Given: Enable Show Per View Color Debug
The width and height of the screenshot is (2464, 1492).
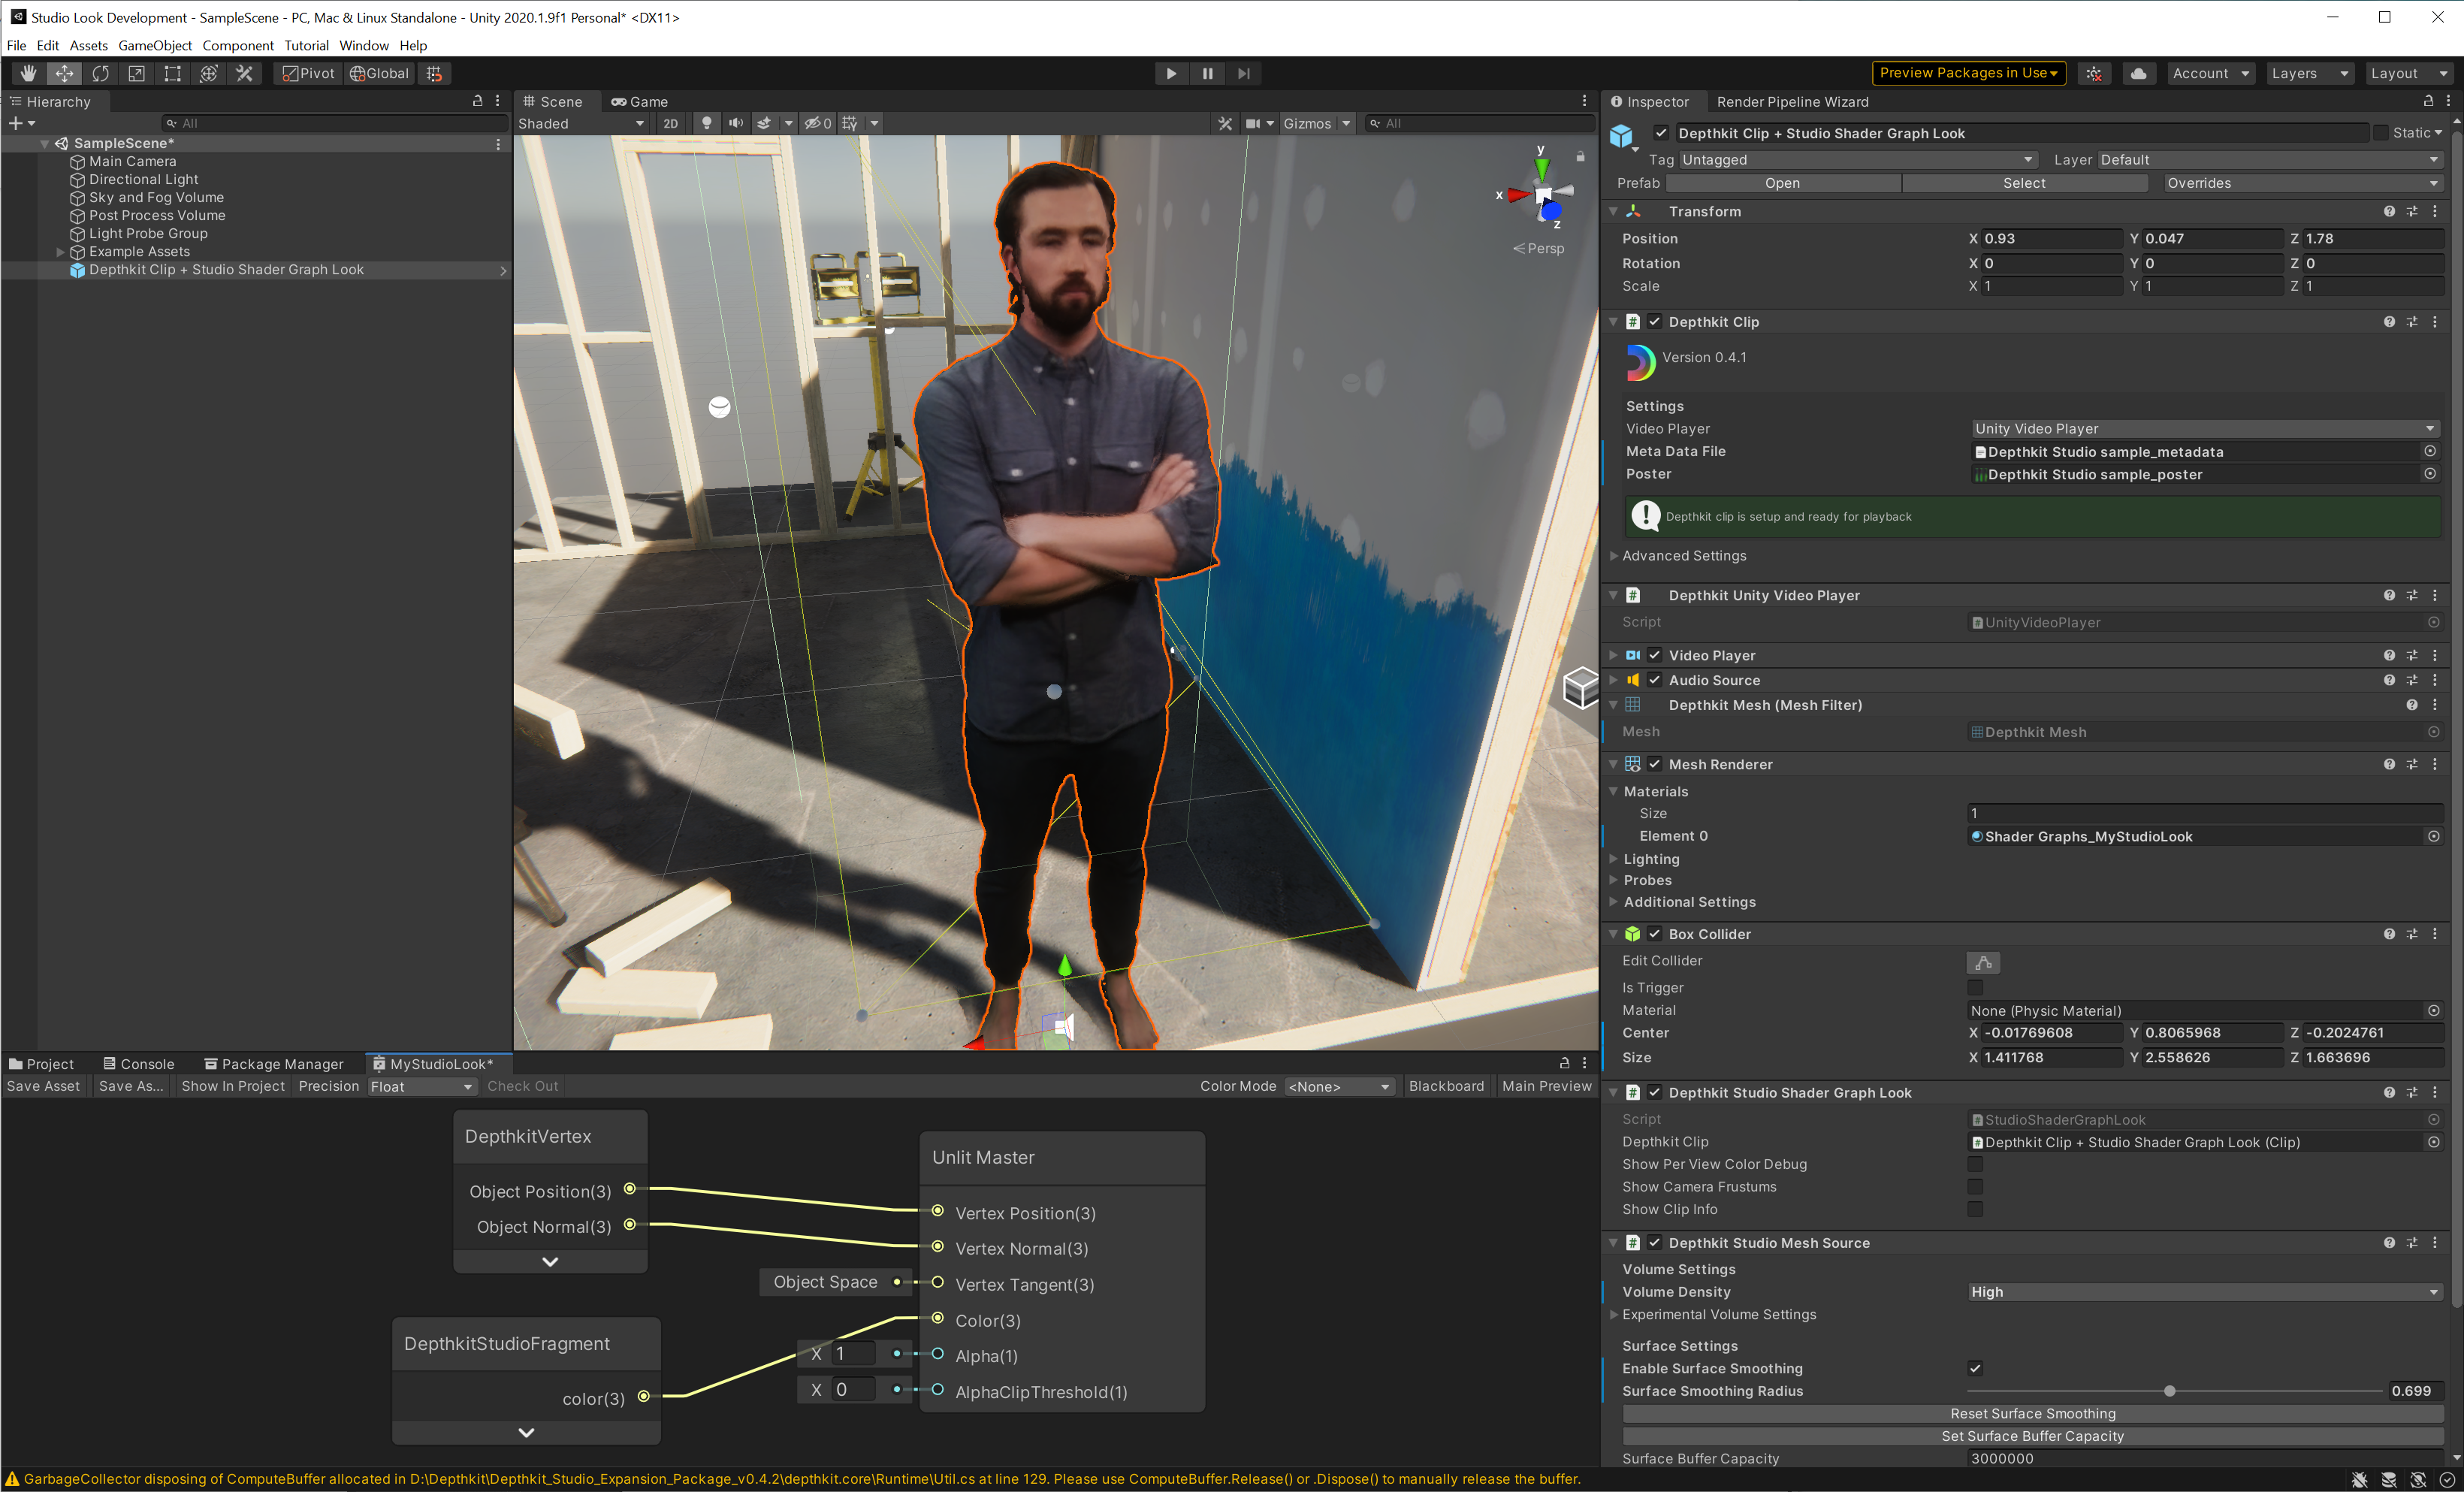Looking at the screenshot, I should click(x=1974, y=1164).
